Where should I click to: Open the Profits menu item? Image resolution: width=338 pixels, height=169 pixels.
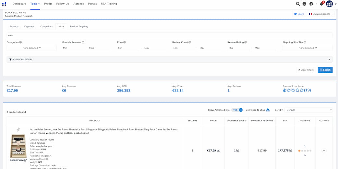[x=48, y=4]
